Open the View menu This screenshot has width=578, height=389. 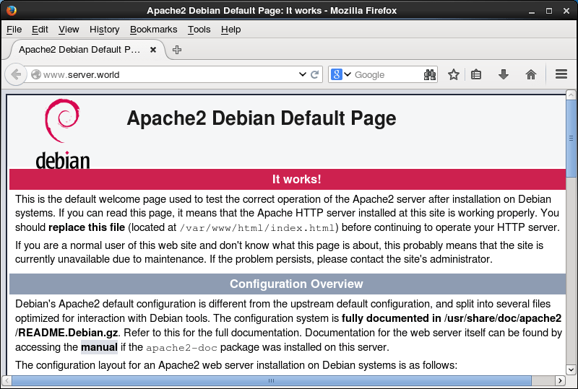[69, 30]
